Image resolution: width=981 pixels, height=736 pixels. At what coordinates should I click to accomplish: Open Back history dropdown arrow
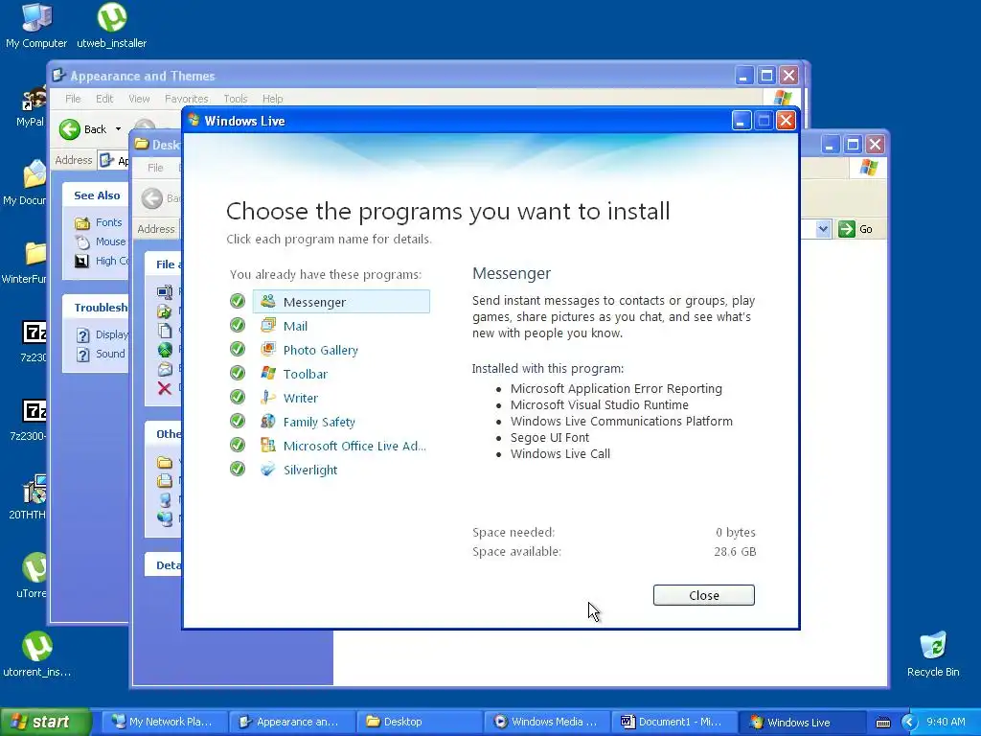pyautogui.click(x=118, y=129)
